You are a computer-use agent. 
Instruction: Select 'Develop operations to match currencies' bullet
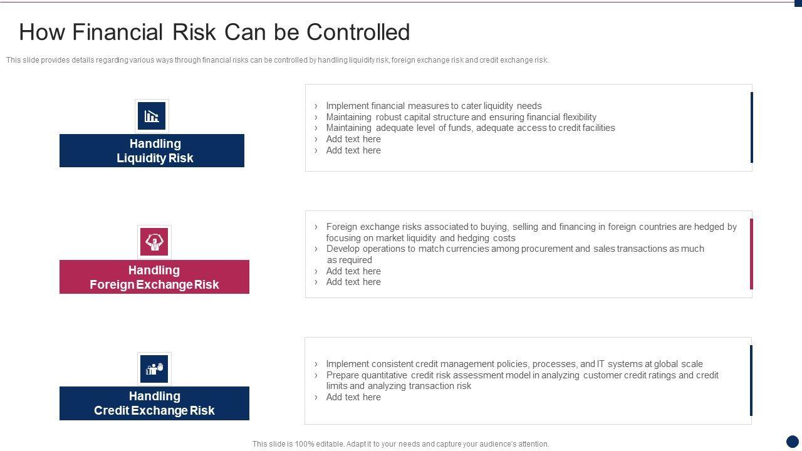(514, 249)
